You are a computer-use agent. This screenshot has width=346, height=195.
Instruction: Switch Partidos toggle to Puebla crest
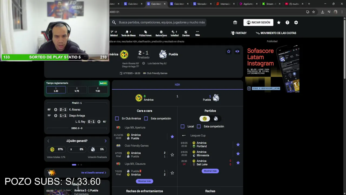[216, 119]
